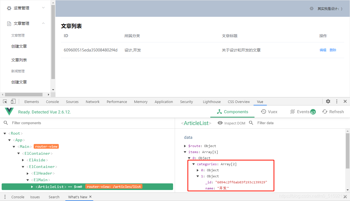350x201 pixels.
Task: Activate the DevTools inspect element cursor icon
Action: click(x=5, y=101)
